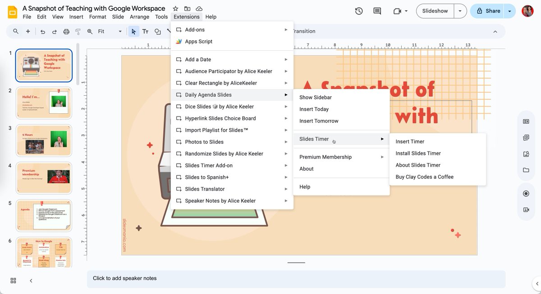Check the cloud document status icon
This screenshot has height=294, width=541.
coord(199,9)
